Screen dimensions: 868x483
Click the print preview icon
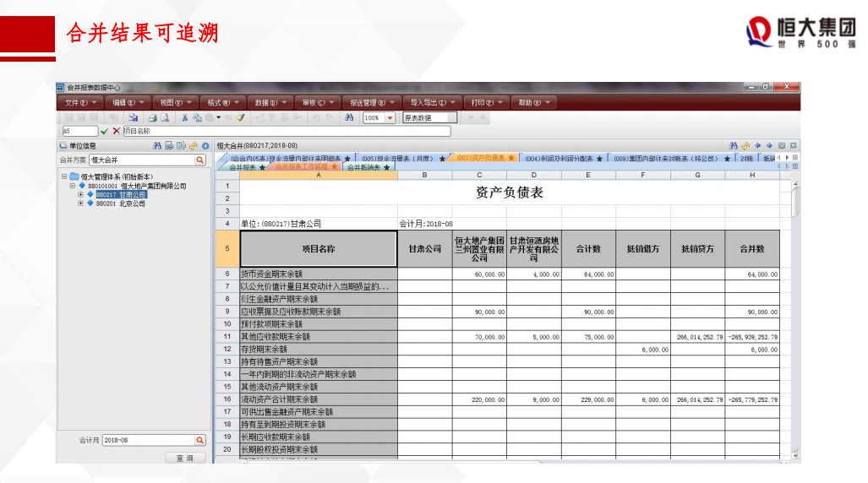click(165, 118)
